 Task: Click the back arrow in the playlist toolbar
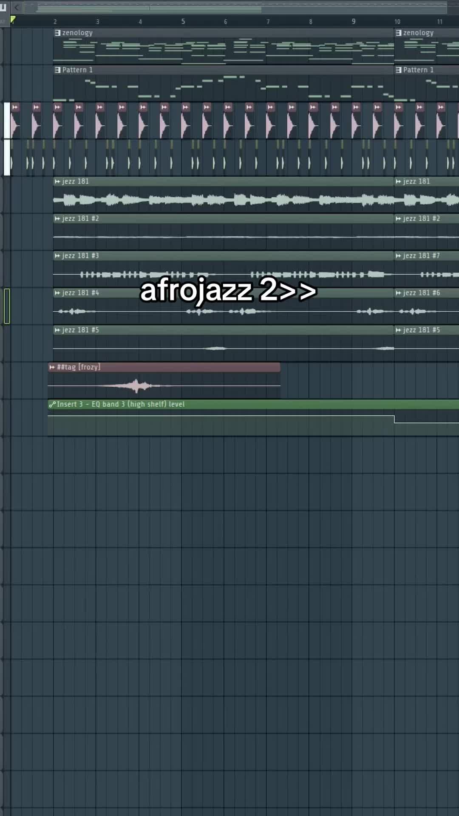pyautogui.click(x=17, y=7)
